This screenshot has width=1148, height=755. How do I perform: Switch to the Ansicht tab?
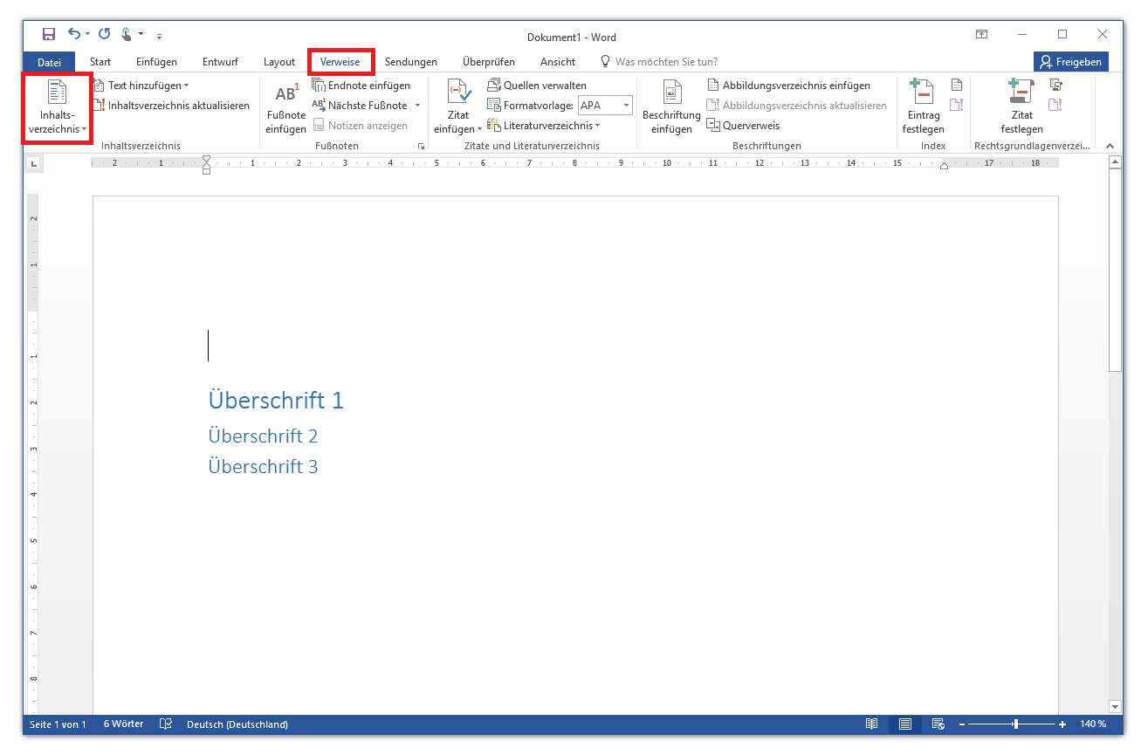click(558, 62)
